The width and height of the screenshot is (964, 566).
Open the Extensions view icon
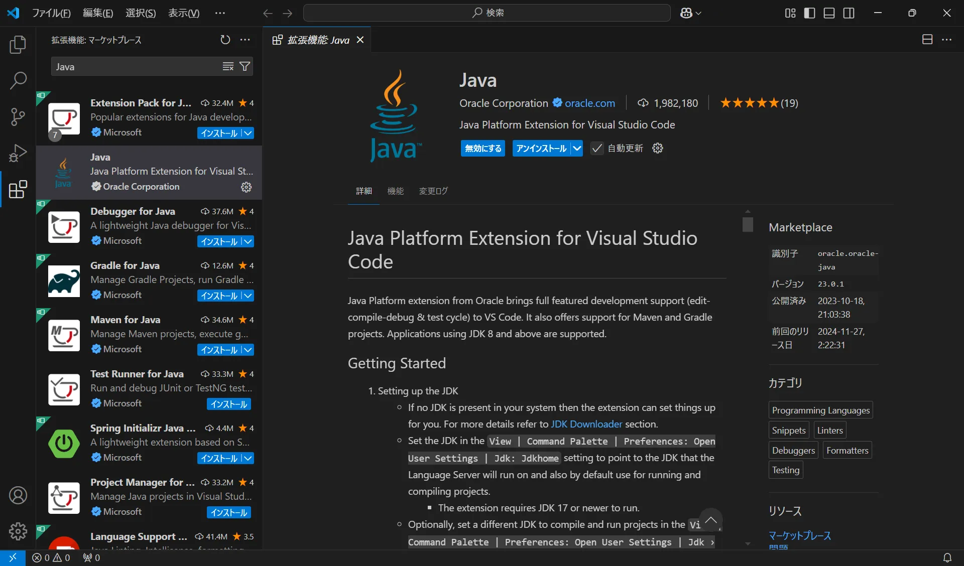(18, 189)
